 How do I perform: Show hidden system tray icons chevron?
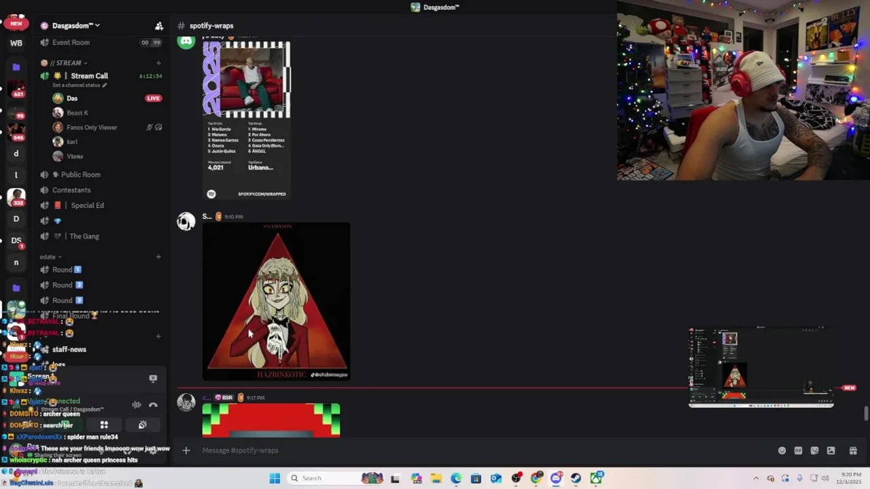click(756, 478)
